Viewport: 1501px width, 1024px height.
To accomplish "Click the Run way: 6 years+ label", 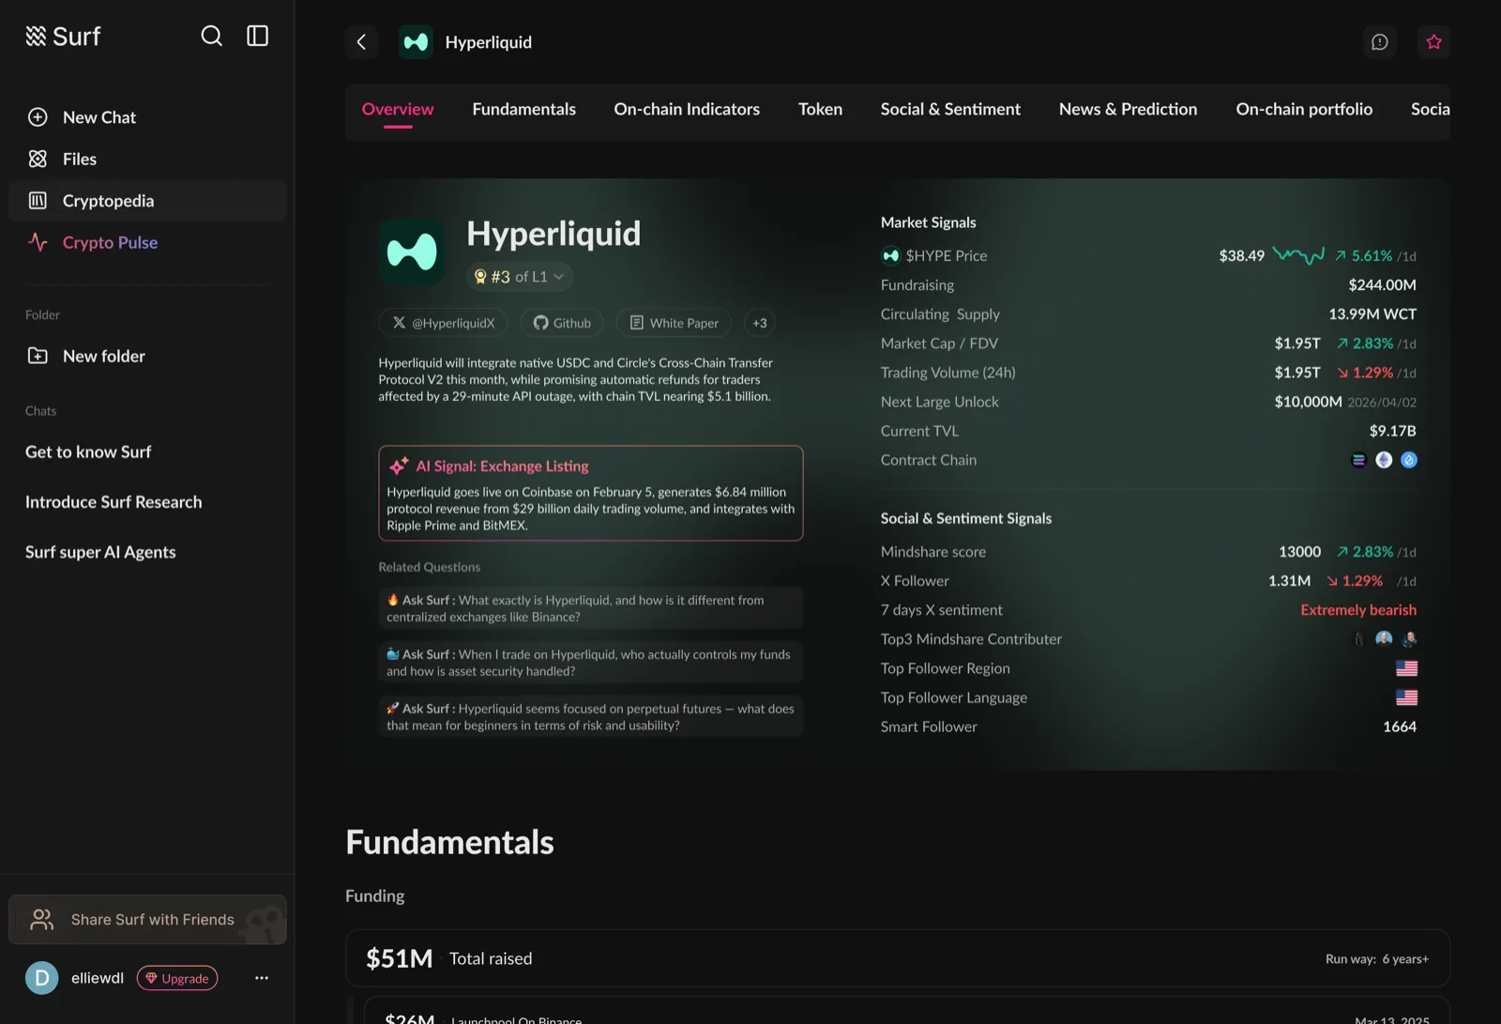I will click(1377, 959).
